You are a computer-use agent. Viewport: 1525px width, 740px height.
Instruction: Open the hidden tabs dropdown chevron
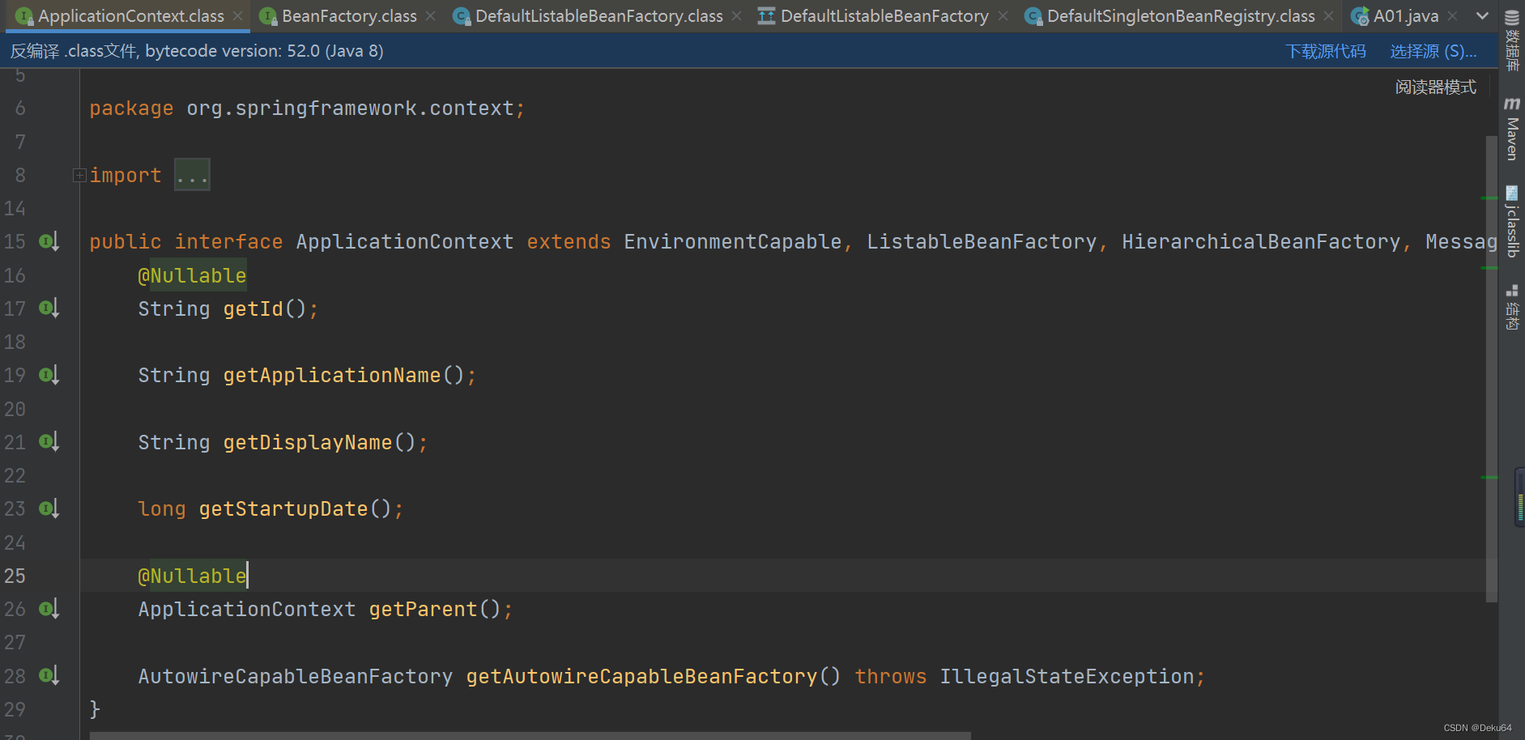[1482, 15]
